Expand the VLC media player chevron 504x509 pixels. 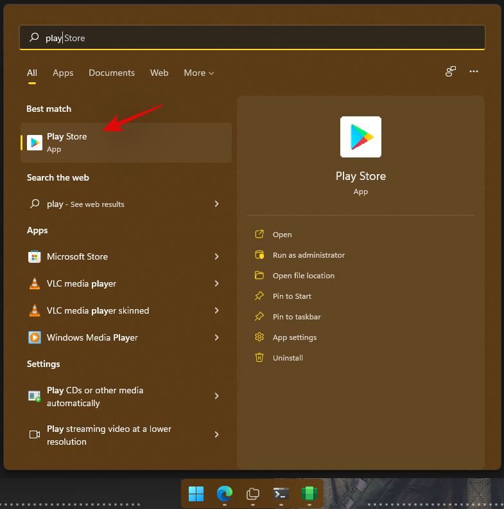216,283
